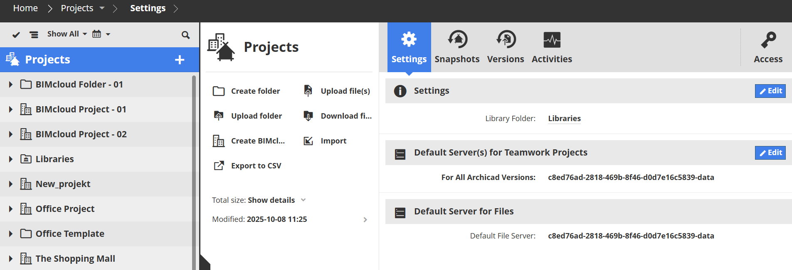Open search with the magnifier icon
Image resolution: width=792 pixels, height=270 pixels.
[x=185, y=35]
